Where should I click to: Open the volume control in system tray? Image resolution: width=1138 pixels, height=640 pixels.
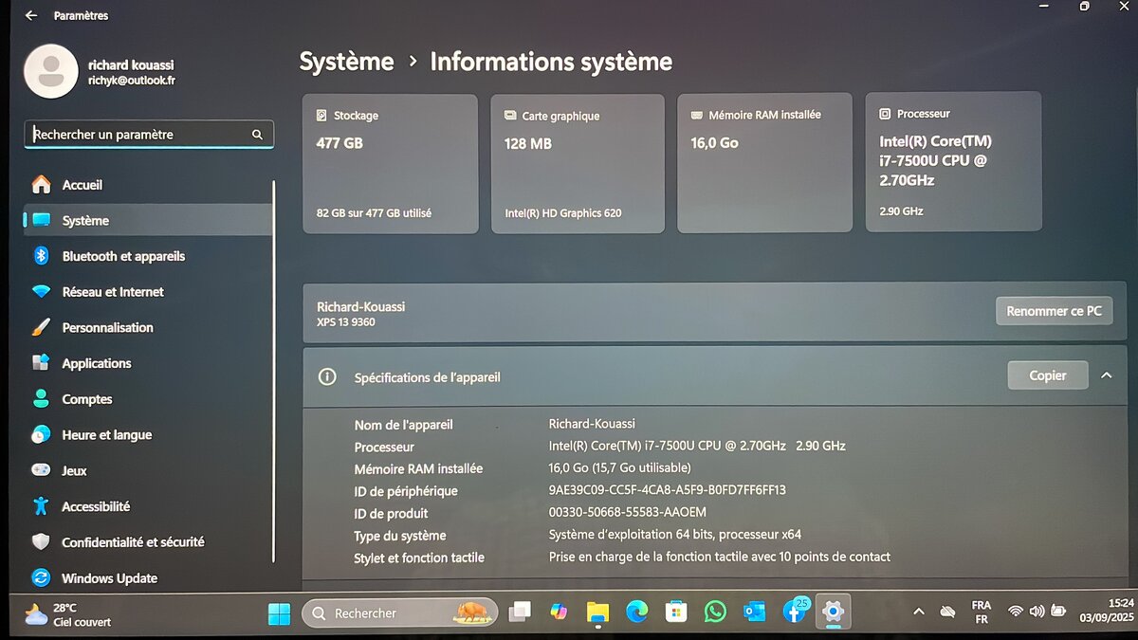tap(1037, 611)
